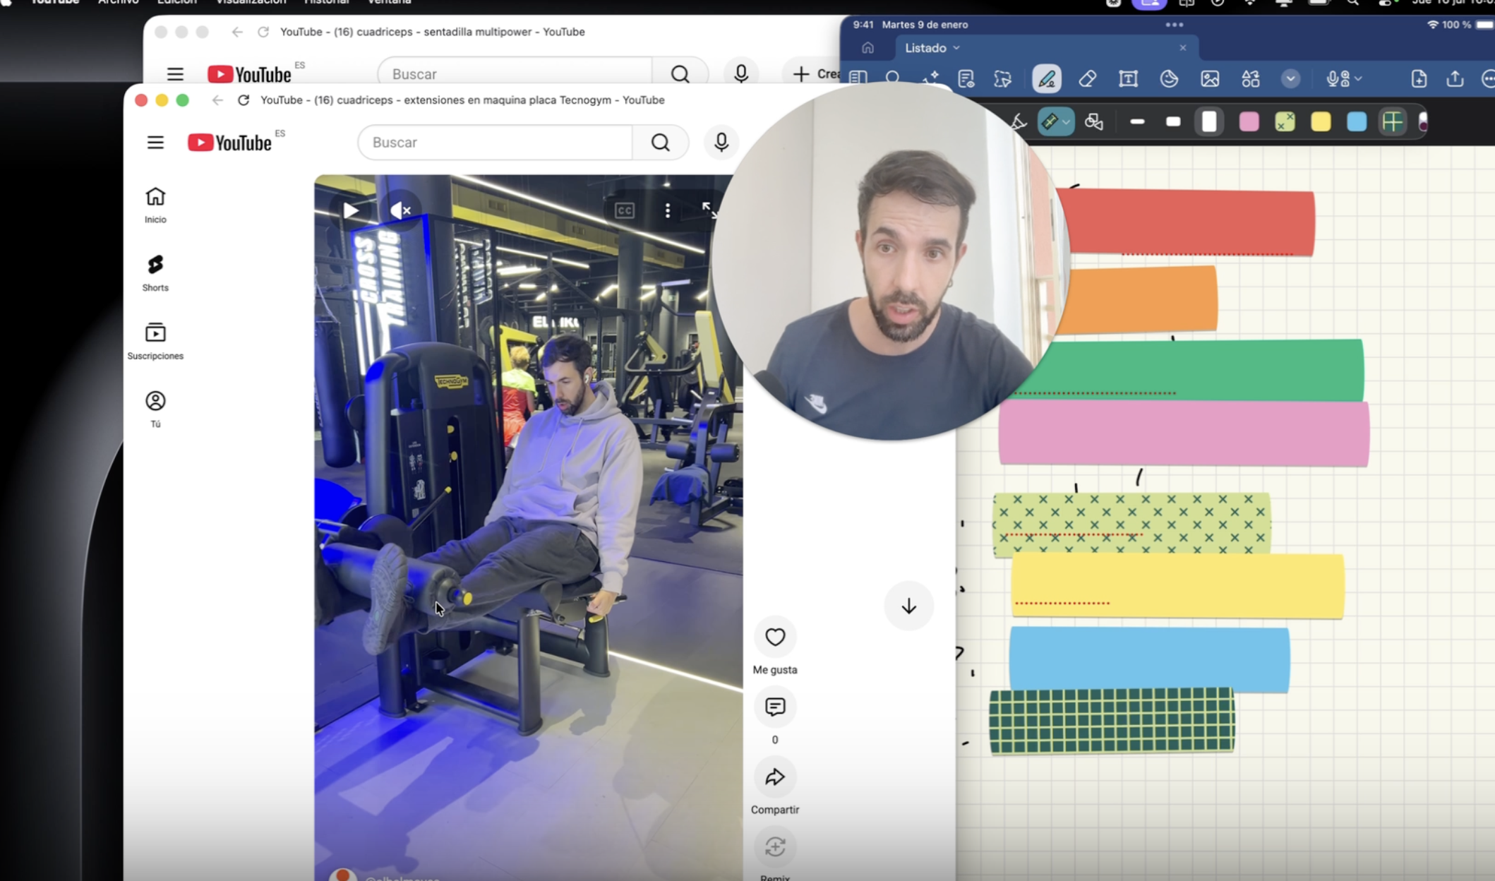Choose the medium tape width
Viewport: 1495px width, 881px height.
point(1173,122)
